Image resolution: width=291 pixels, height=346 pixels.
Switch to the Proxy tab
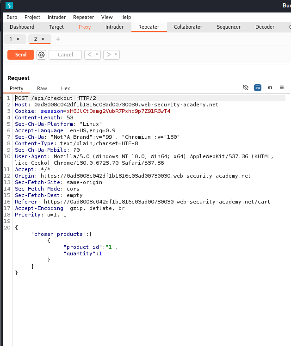pos(85,27)
